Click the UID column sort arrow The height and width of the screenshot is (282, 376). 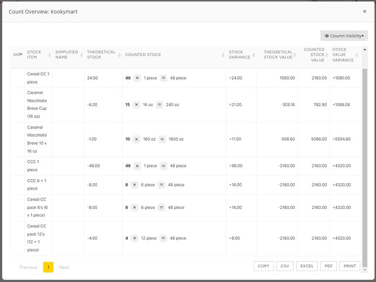pos(21,55)
